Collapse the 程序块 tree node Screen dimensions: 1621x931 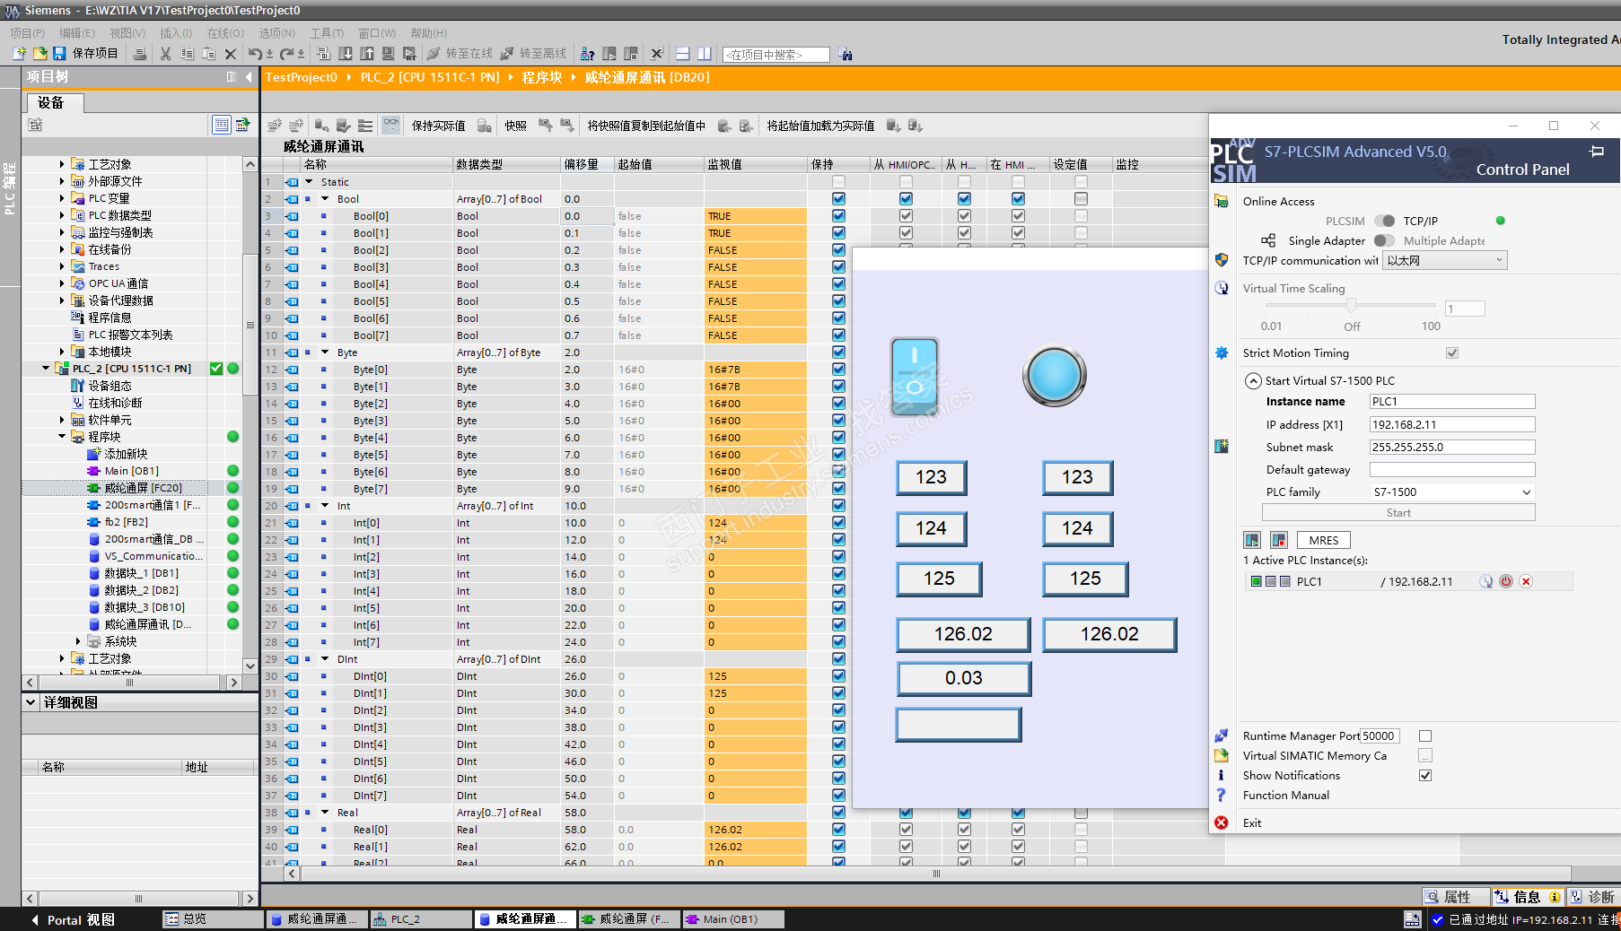coord(62,437)
